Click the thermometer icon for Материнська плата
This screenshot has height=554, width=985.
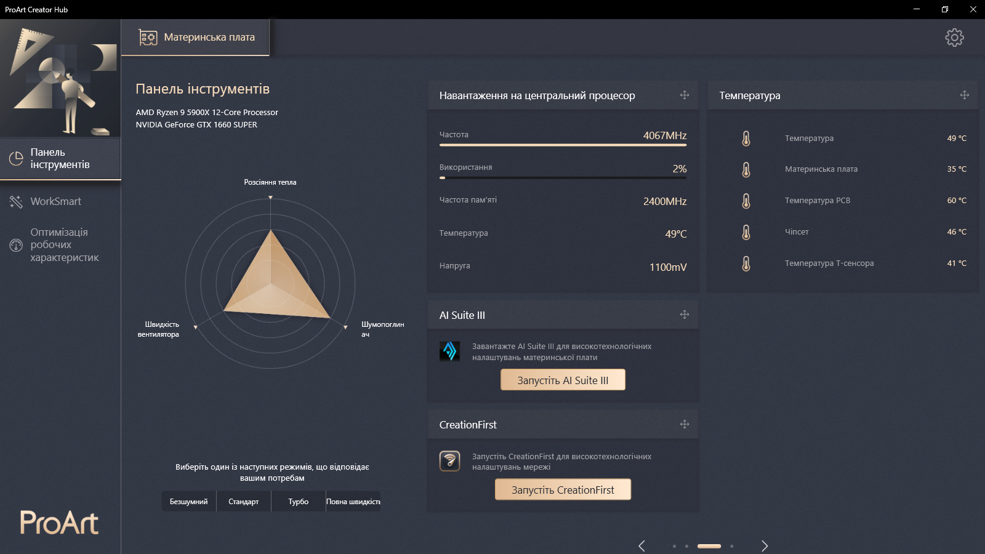[746, 169]
